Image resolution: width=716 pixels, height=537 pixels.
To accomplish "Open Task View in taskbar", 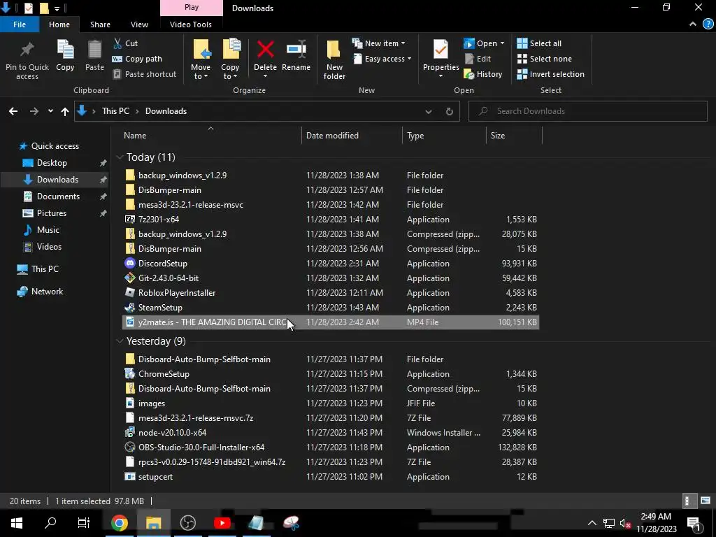I will 84,523.
